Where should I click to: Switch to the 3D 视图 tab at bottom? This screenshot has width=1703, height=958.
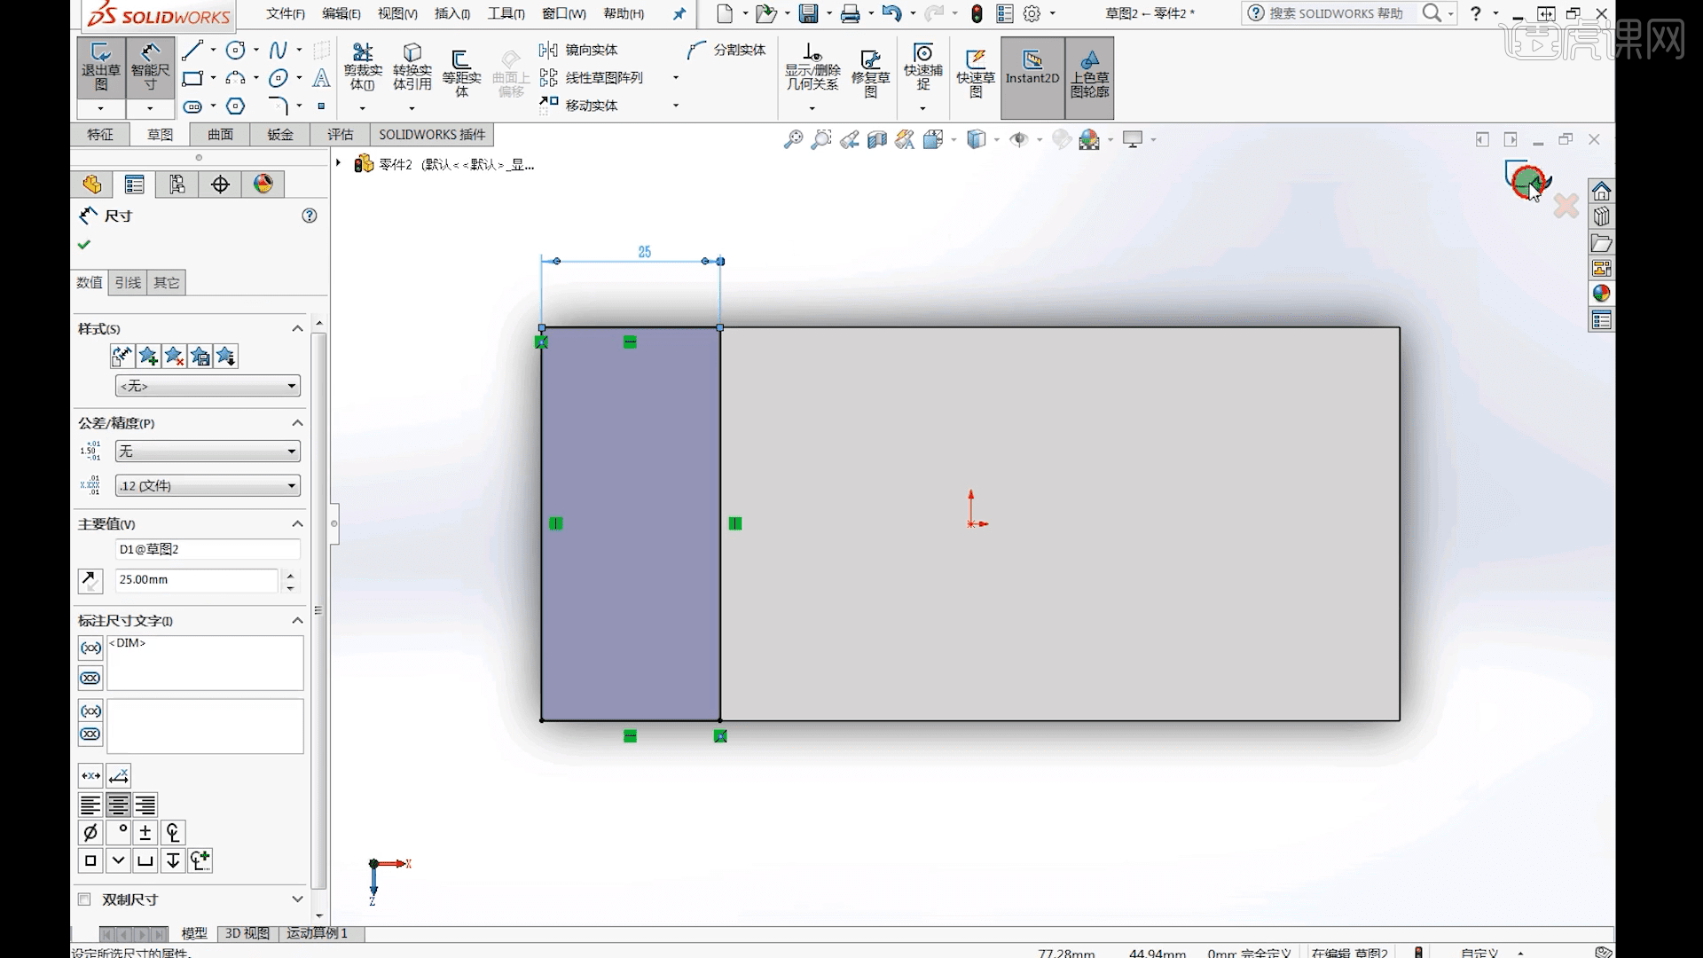[246, 933]
